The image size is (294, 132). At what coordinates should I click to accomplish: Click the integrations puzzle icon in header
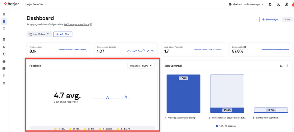click(x=270, y=4)
